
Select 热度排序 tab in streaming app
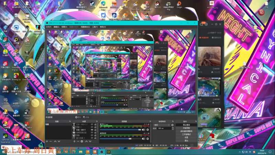(204, 38)
